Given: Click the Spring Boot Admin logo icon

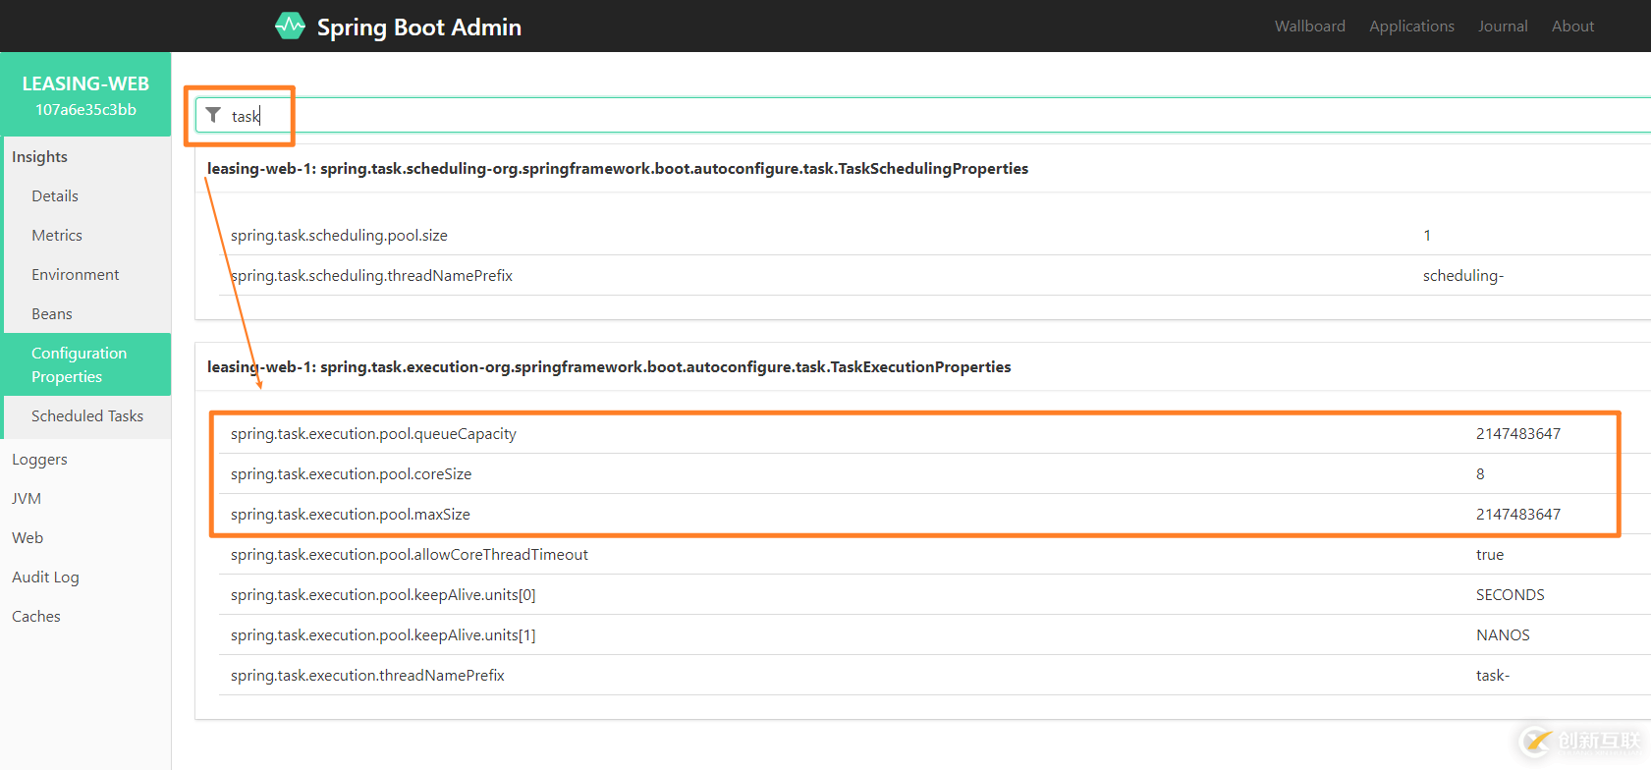Looking at the screenshot, I should pyautogui.click(x=290, y=26).
